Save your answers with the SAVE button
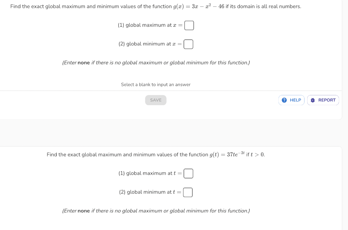348x230 pixels. (156, 100)
